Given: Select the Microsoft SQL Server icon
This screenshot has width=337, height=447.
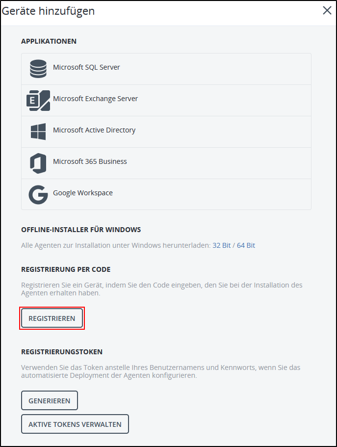Looking at the screenshot, I should coord(38,68).
